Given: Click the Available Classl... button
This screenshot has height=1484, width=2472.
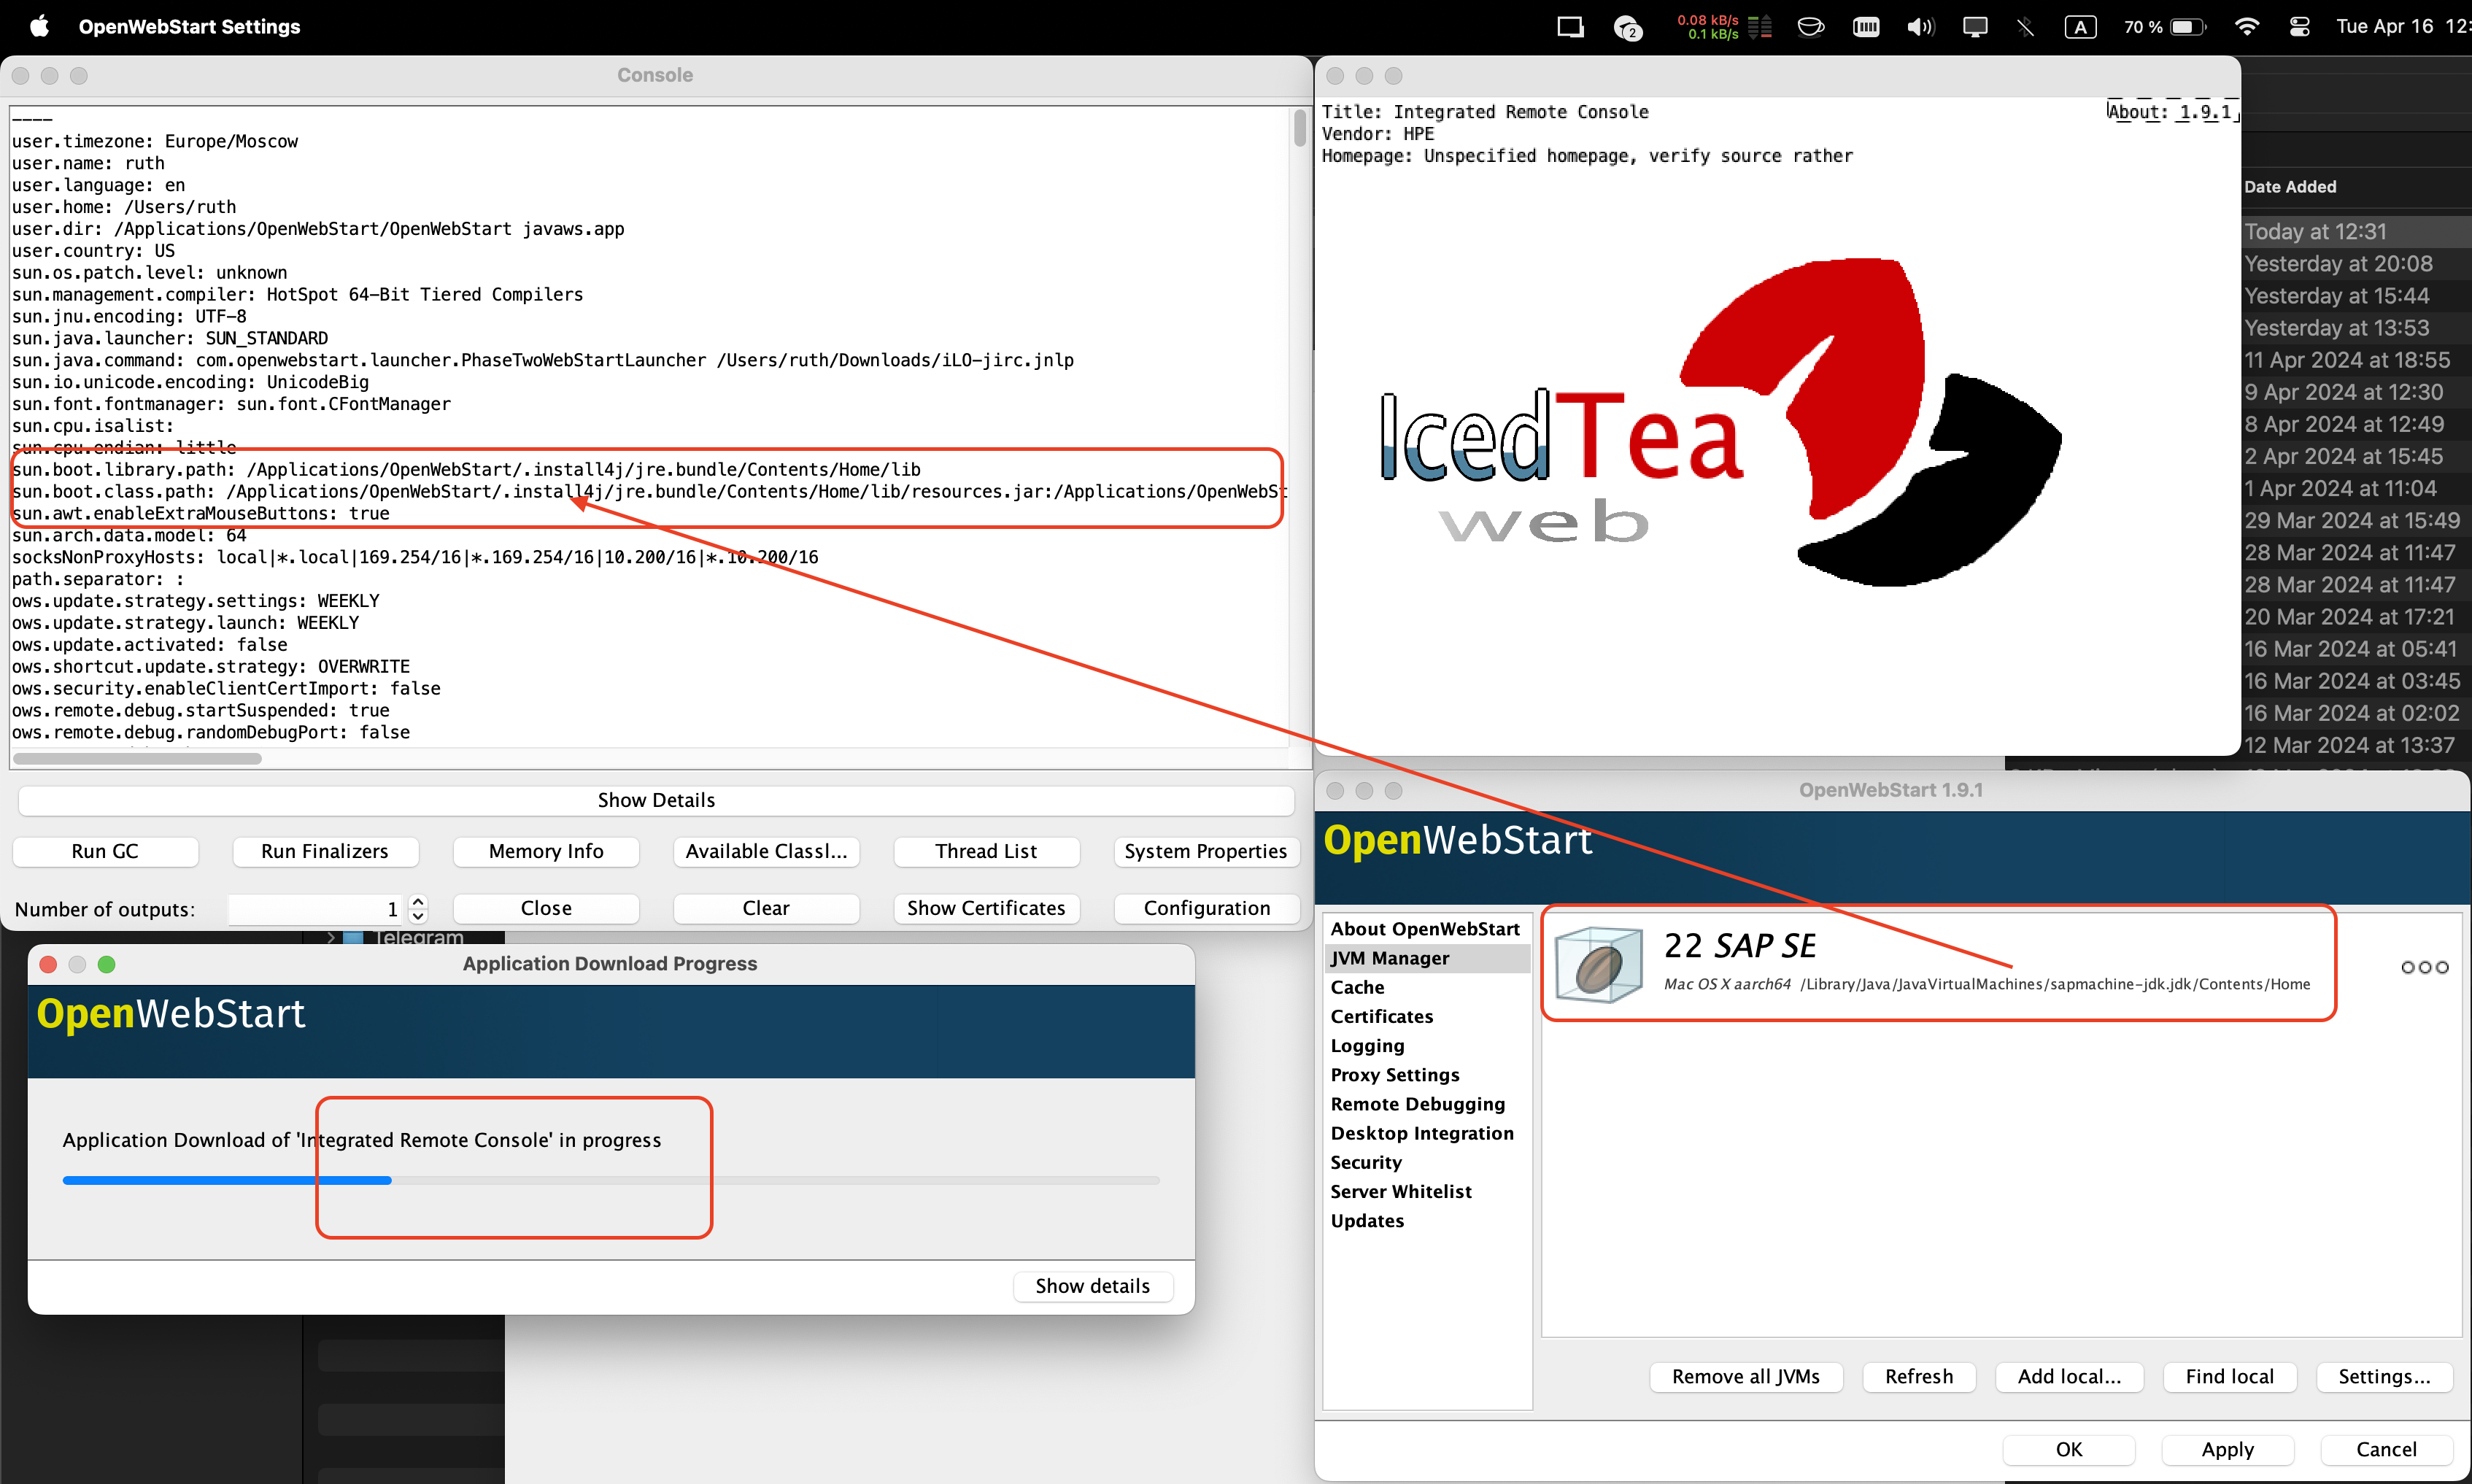Looking at the screenshot, I should pos(766,851).
